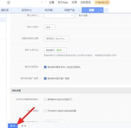Screen dimensions: 131x128
Task: Enable 可对选中内容进行转发或回复 checkbox
Action: click(45, 111)
